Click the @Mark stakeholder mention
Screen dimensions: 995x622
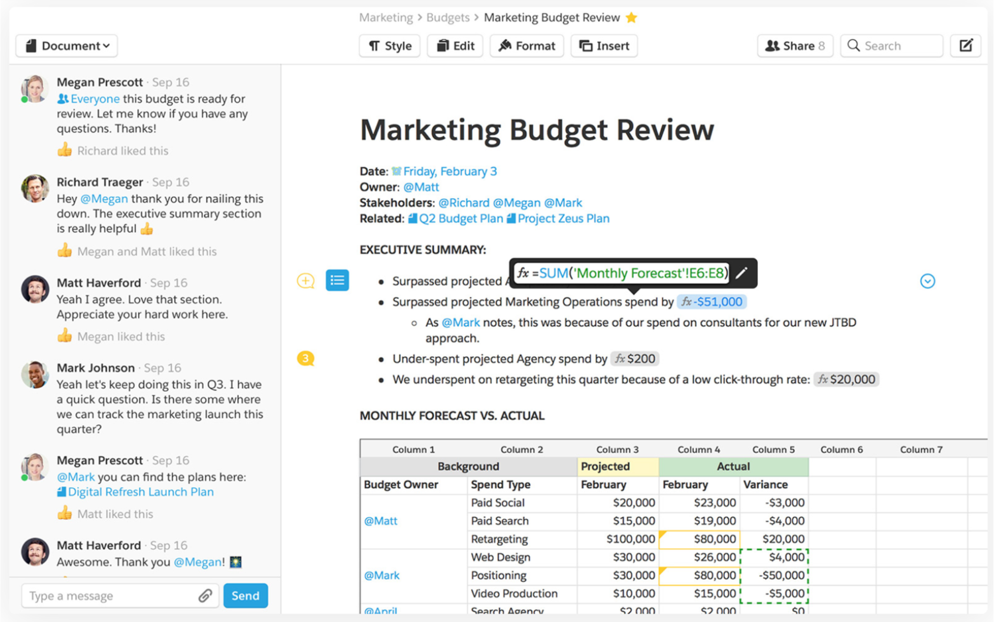(x=563, y=203)
